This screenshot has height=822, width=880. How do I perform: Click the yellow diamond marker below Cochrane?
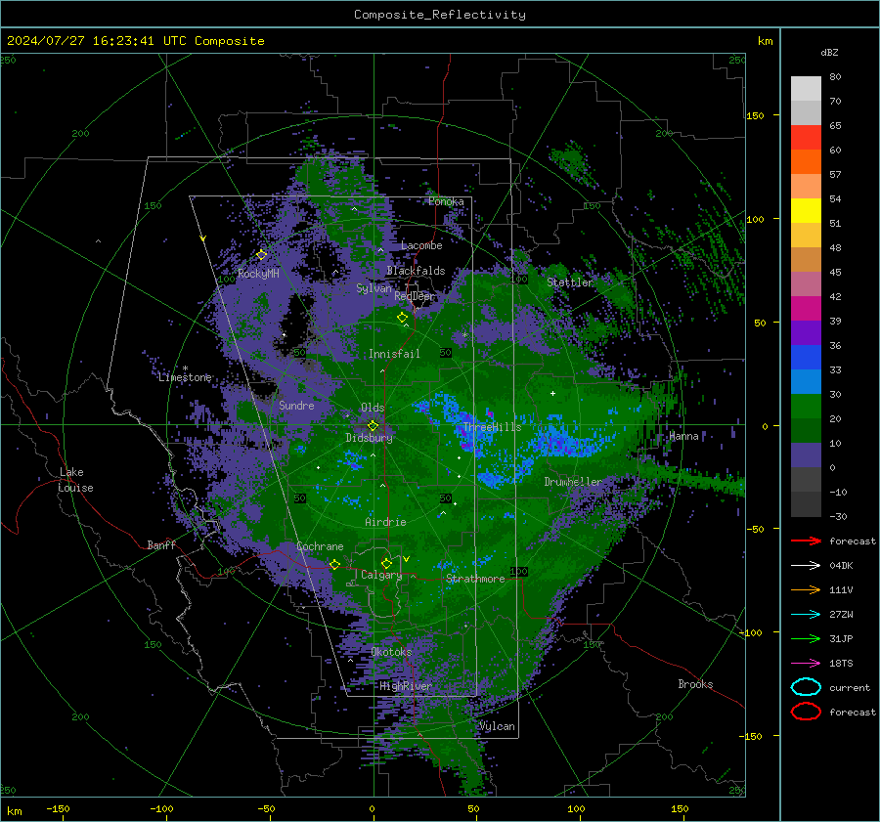pyautogui.click(x=334, y=564)
